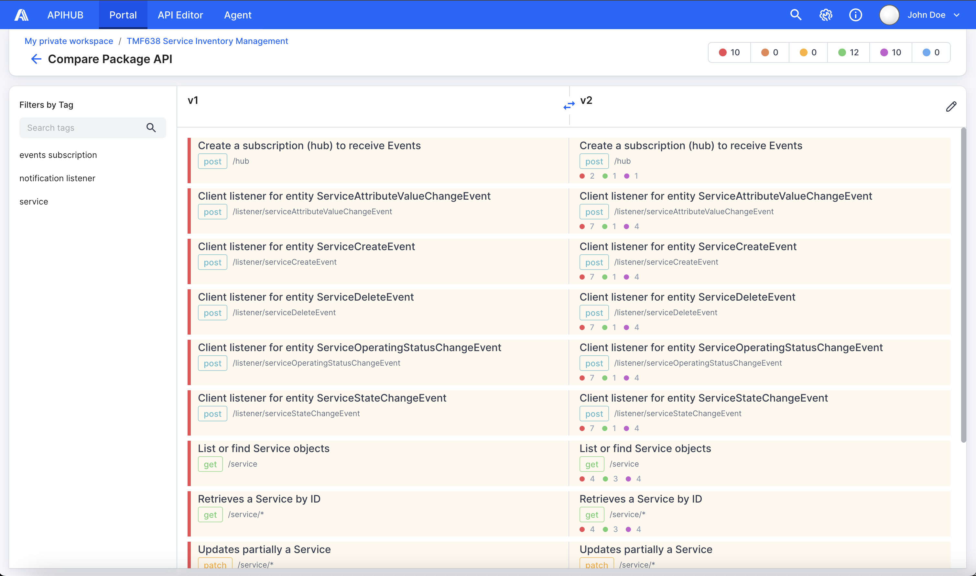Screen dimensions: 976x576
Task: Open the info circle icon in header
Action: pos(855,15)
